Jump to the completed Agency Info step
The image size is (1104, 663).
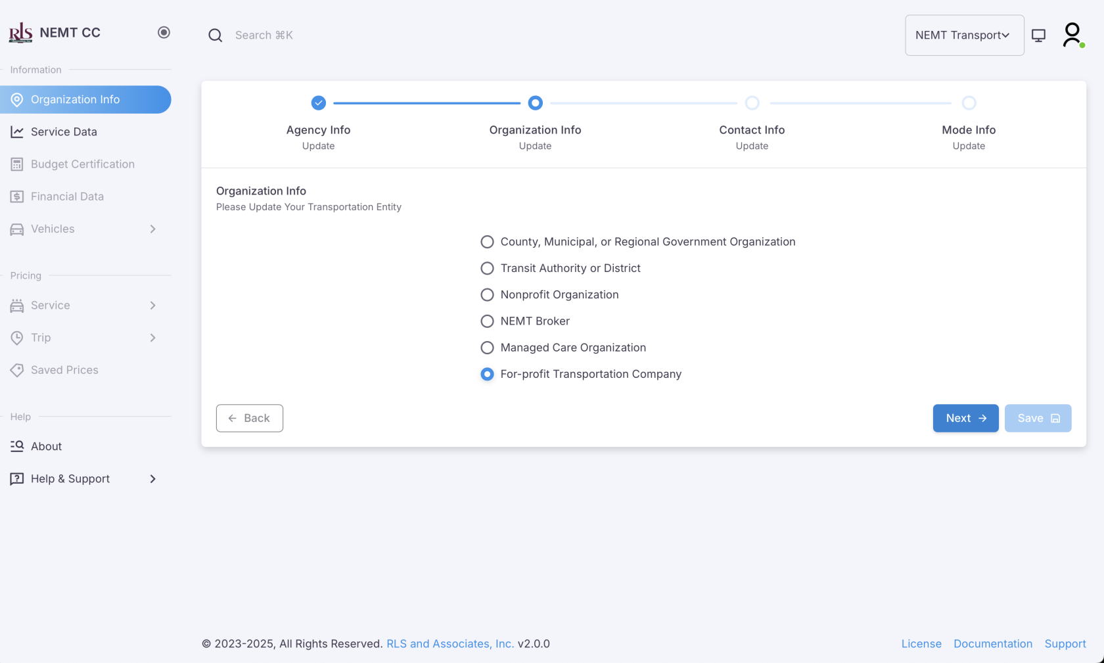point(318,103)
